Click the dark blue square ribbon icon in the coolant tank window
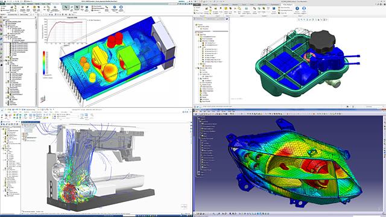This screenshot has width=386, height=217. click(x=274, y=8)
